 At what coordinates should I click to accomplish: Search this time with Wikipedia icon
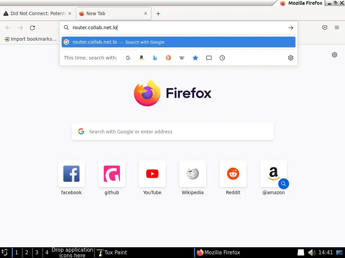tap(182, 58)
